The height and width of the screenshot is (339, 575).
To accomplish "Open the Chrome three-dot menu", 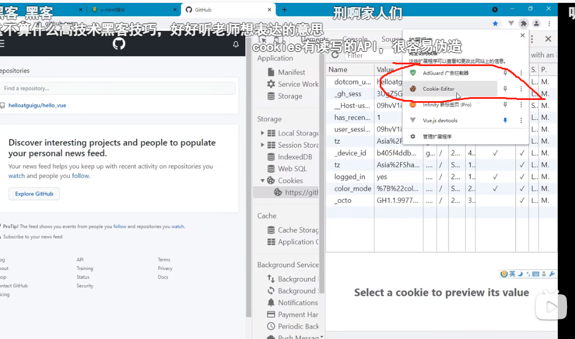I will click(x=549, y=24).
